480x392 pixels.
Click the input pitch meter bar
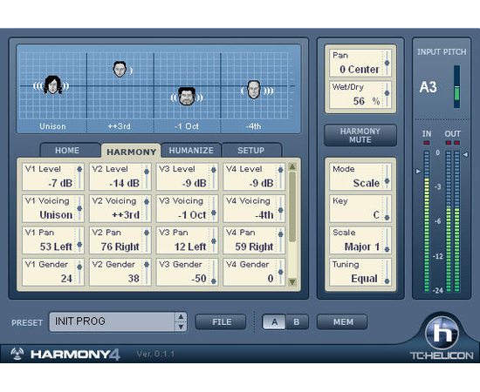(x=456, y=87)
